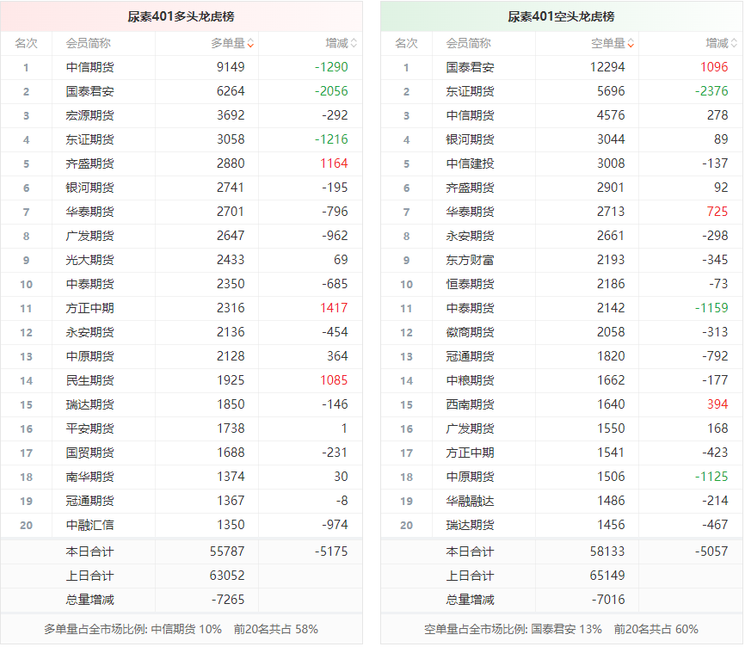Select 方正中期 in long ranking row 11

tap(89, 308)
